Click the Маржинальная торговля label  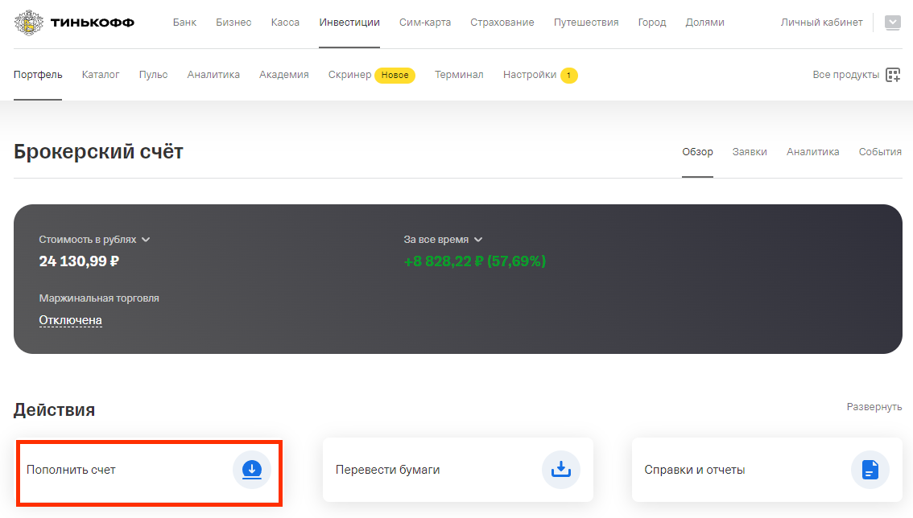point(99,298)
